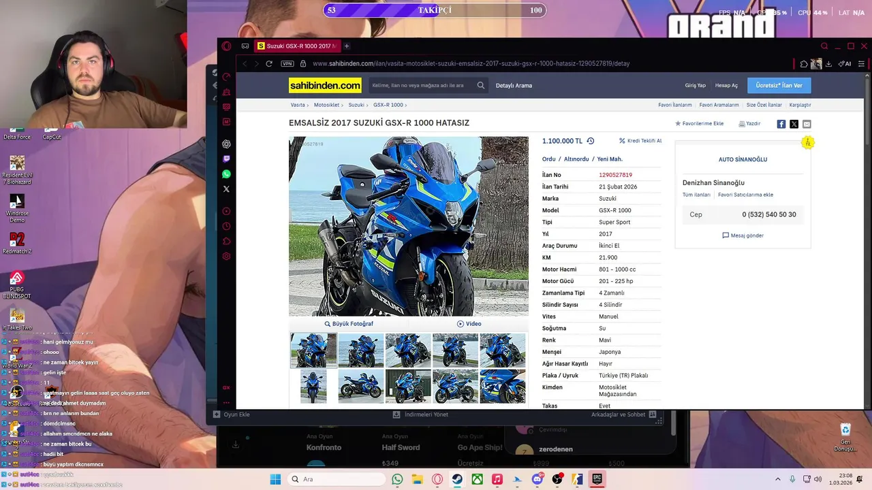Click 'Motosiklet' breadcrumb
Viewport: 872px width, 490px height.
[326, 105]
